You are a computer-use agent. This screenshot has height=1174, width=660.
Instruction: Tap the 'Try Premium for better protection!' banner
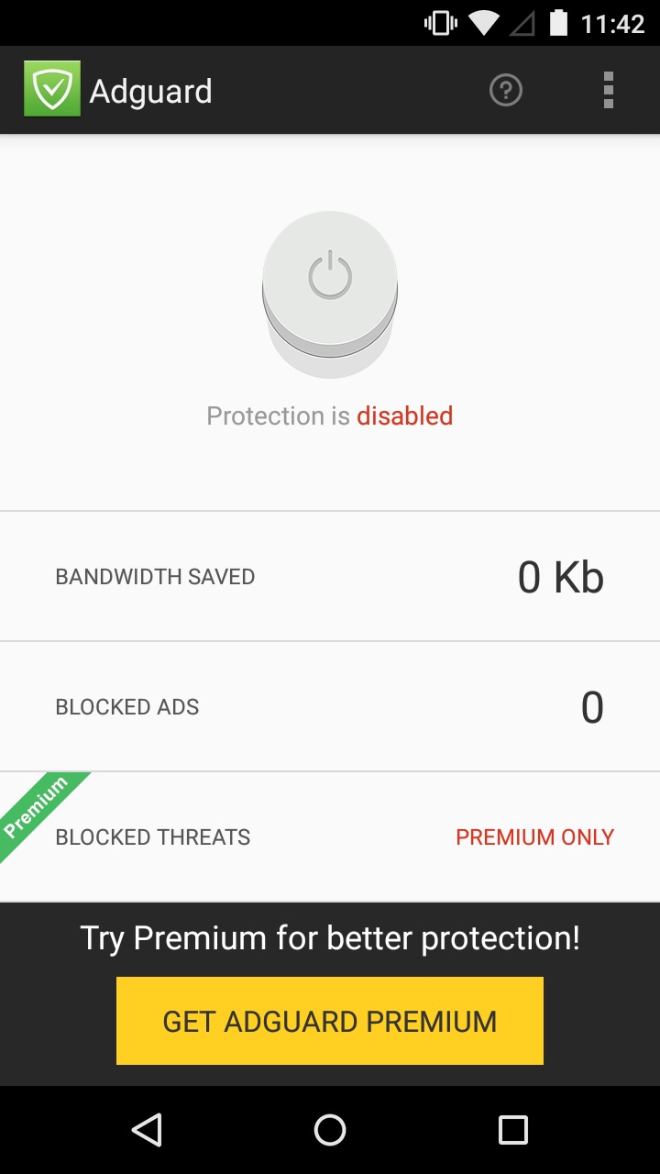tap(330, 938)
